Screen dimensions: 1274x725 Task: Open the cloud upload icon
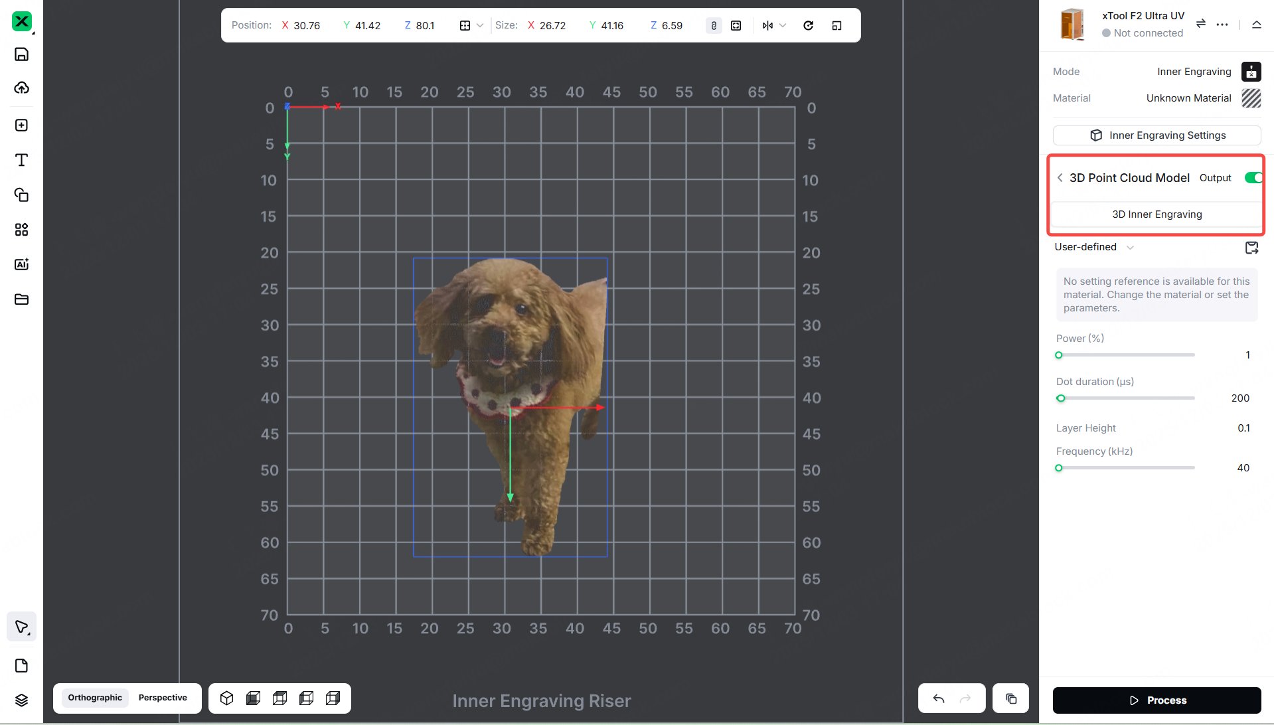21,88
